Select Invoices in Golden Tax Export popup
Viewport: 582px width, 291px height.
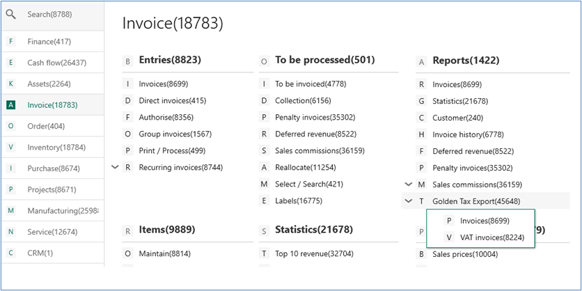coord(485,221)
